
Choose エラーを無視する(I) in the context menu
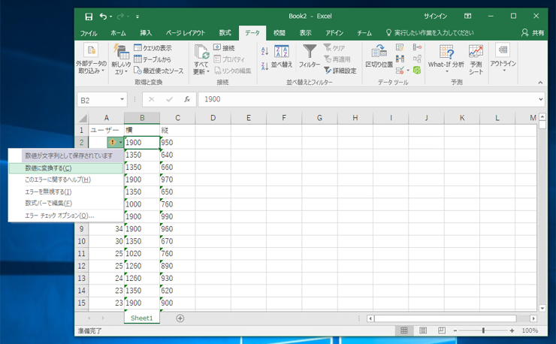pyautogui.click(x=49, y=192)
